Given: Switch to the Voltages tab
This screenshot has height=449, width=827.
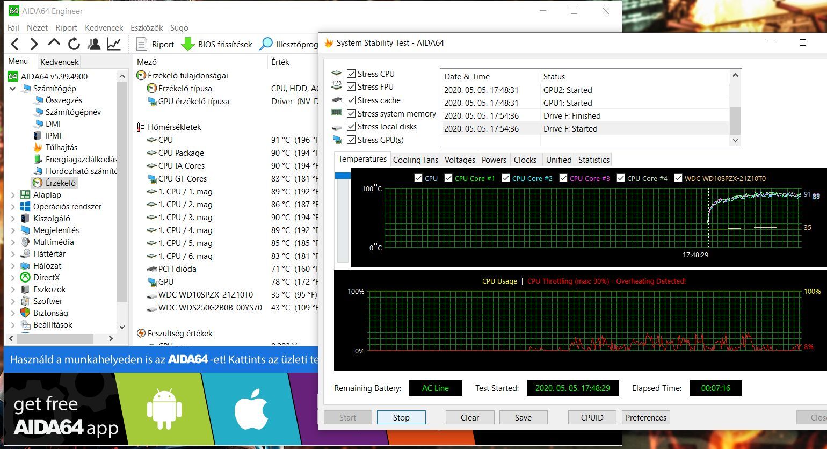Looking at the screenshot, I should (x=460, y=160).
